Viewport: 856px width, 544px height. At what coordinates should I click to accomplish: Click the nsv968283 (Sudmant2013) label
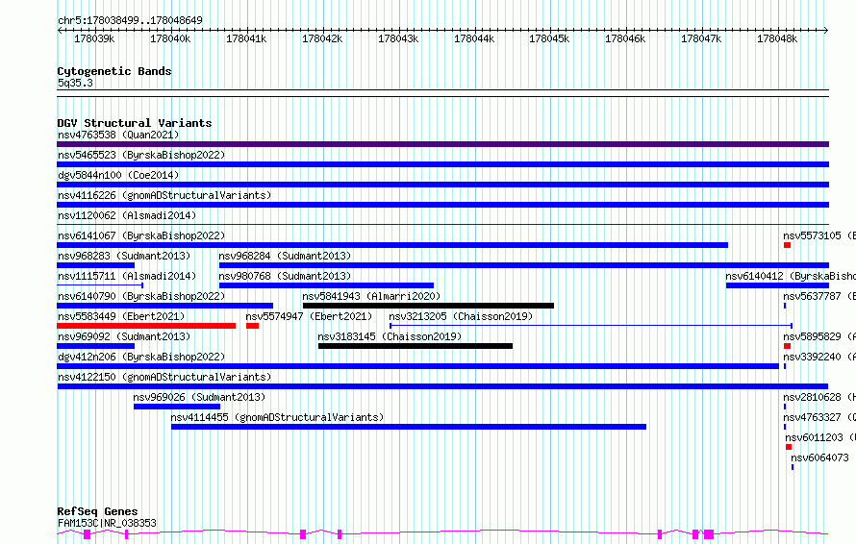[x=124, y=256]
